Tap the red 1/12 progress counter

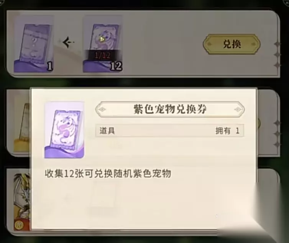(x=102, y=55)
